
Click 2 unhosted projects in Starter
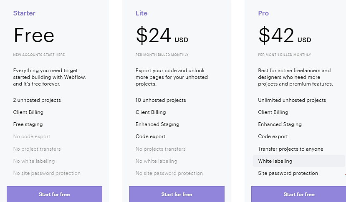(37, 100)
